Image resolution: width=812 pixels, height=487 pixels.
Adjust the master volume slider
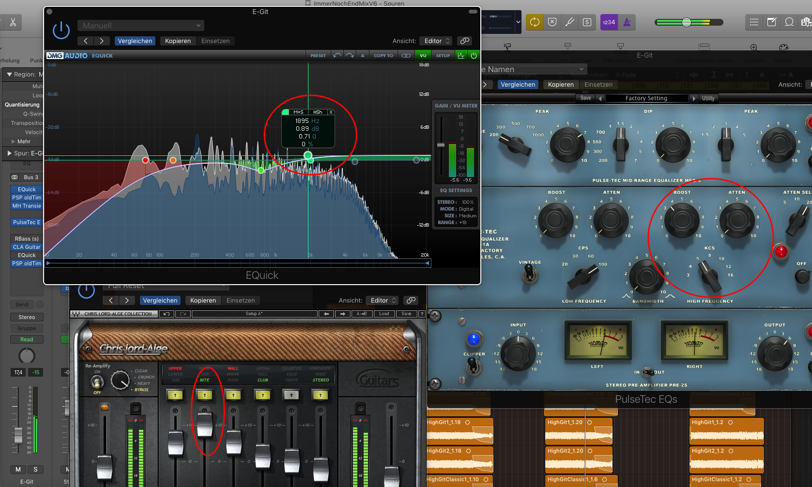687,22
